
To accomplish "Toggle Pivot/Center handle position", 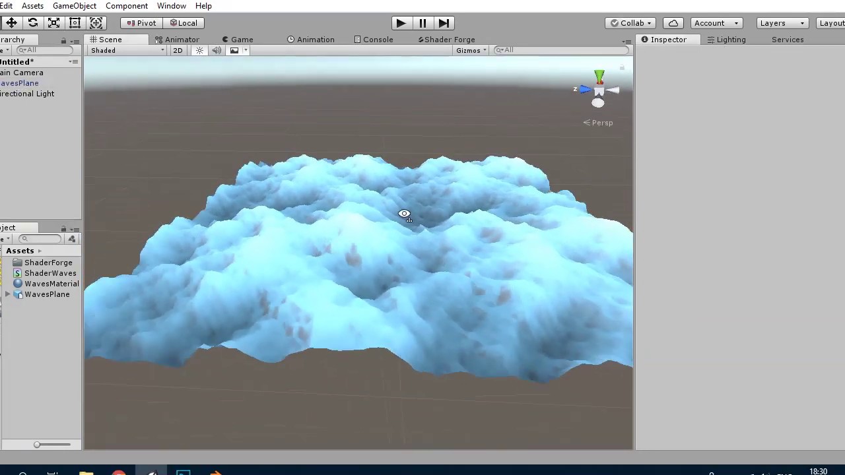I will tap(141, 23).
